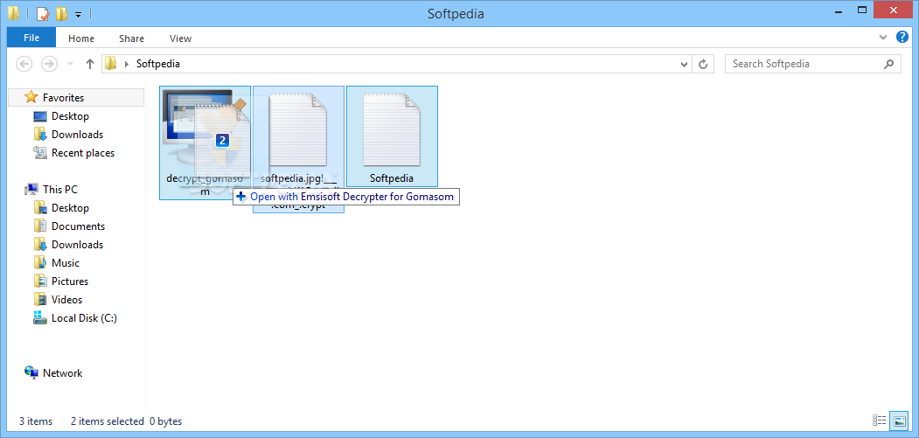Select Network in navigation pane
Screen dimensions: 919x438
[63, 373]
